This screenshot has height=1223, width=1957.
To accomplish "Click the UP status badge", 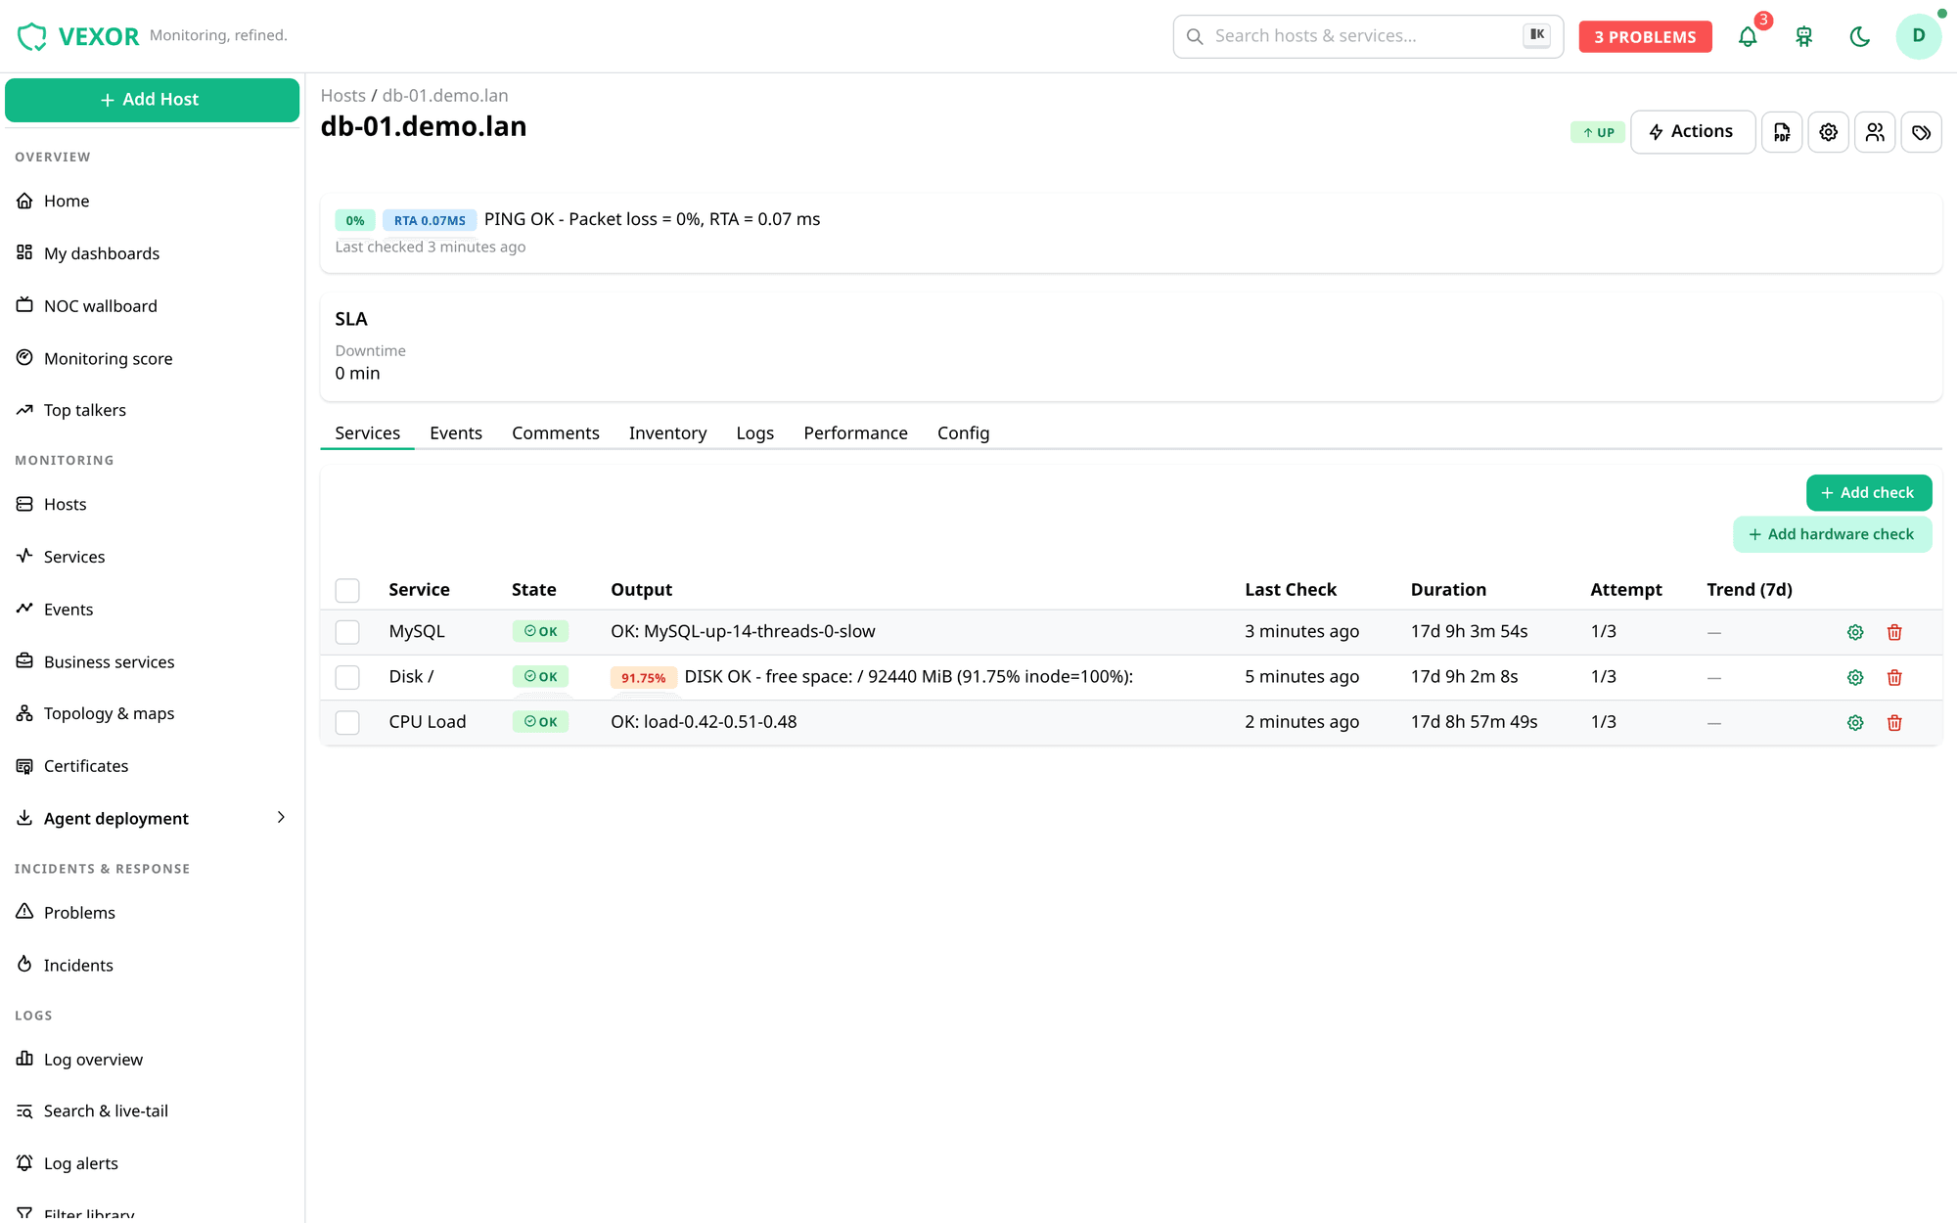I will coord(1598,132).
